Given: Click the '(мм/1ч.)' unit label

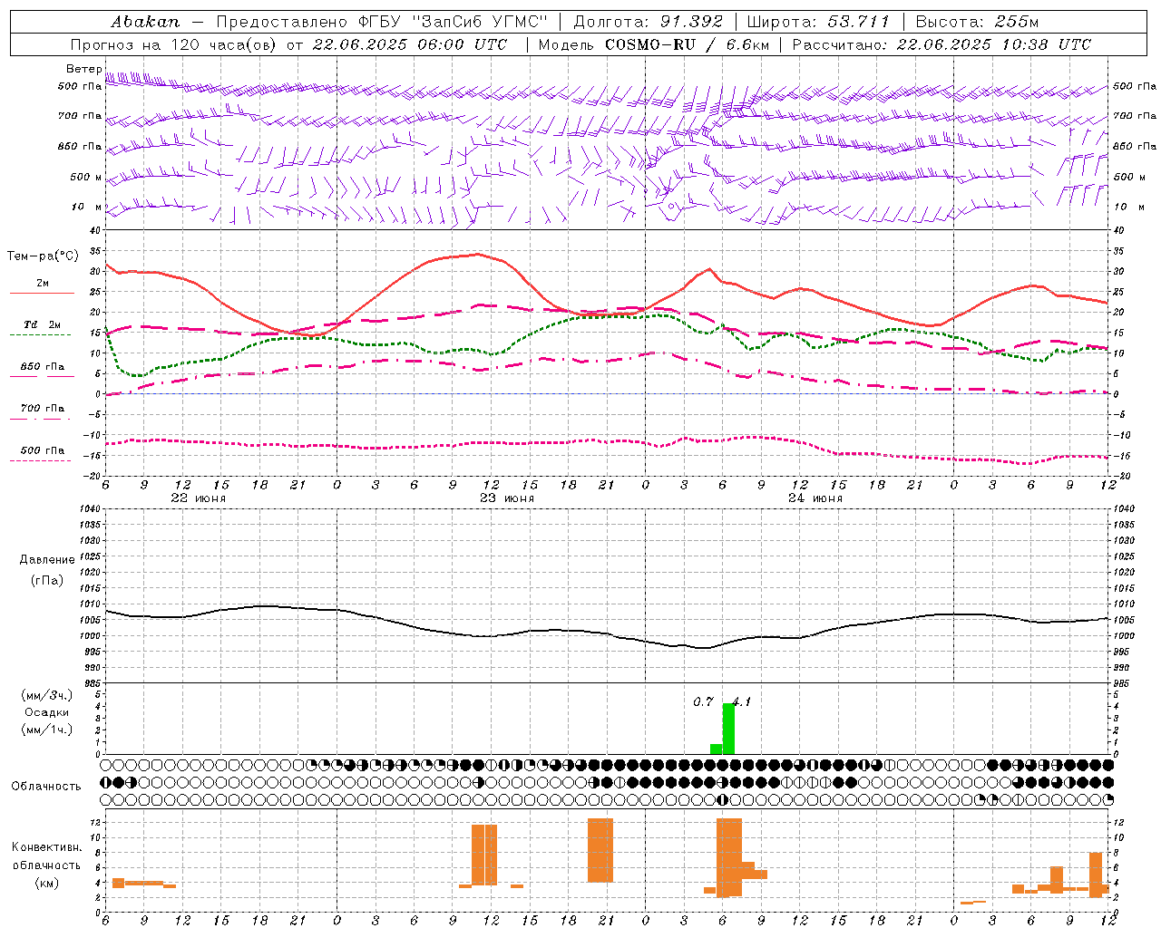Looking at the screenshot, I should 47,730.
